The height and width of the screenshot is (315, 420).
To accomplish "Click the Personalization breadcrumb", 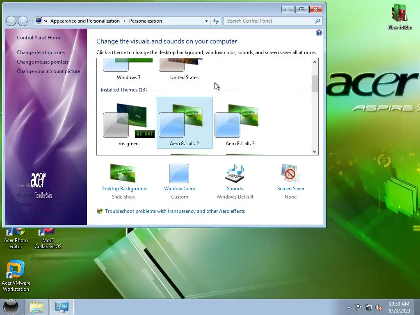I will pyautogui.click(x=146, y=21).
